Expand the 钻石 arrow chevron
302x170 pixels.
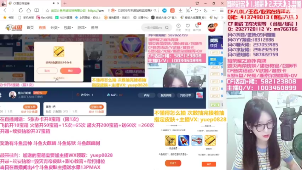(122, 95)
